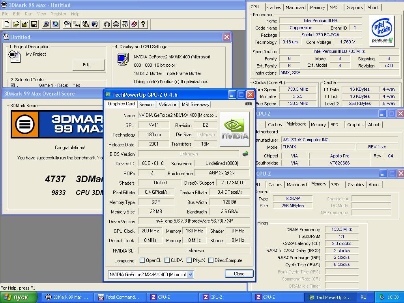Expand the GPU-Z graphics card selector dropdown
The width and height of the screenshot is (404, 303).
pos(191,275)
